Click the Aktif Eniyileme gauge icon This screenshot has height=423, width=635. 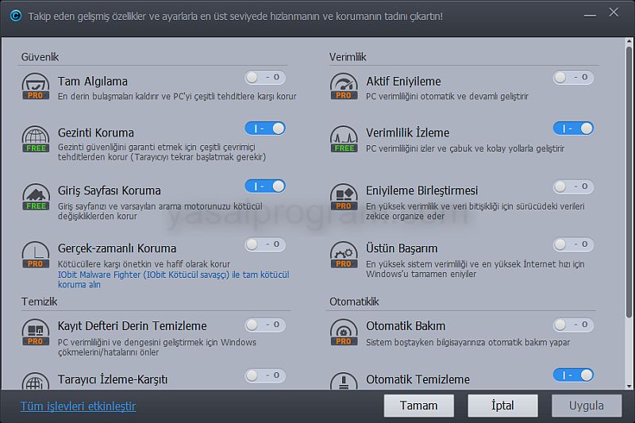pyautogui.click(x=344, y=87)
